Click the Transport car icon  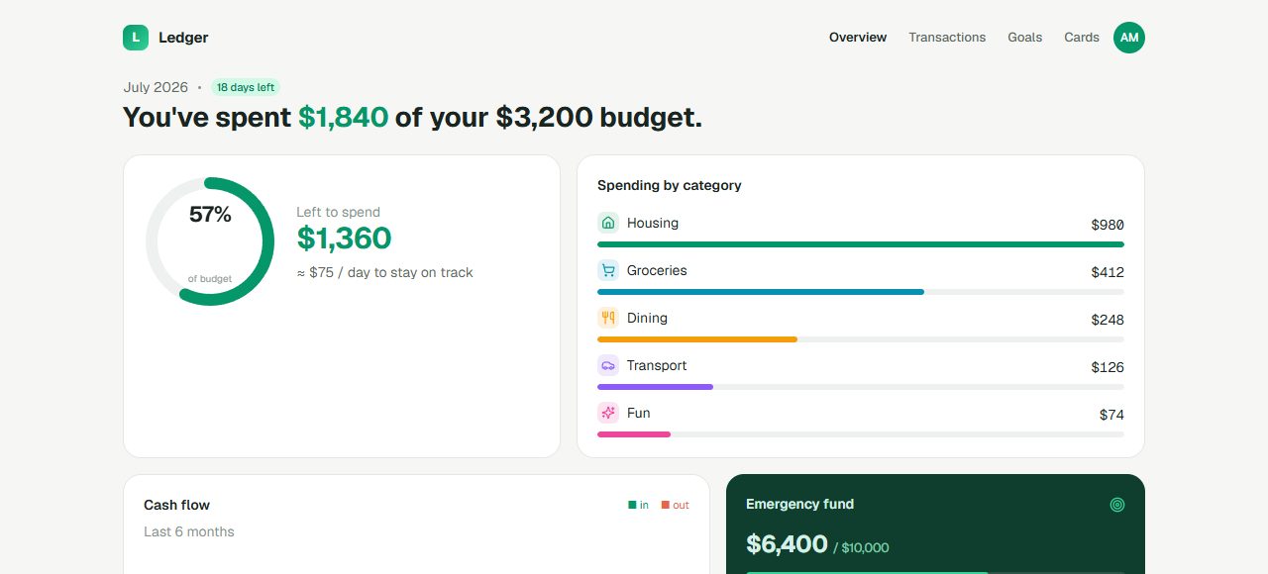click(608, 365)
